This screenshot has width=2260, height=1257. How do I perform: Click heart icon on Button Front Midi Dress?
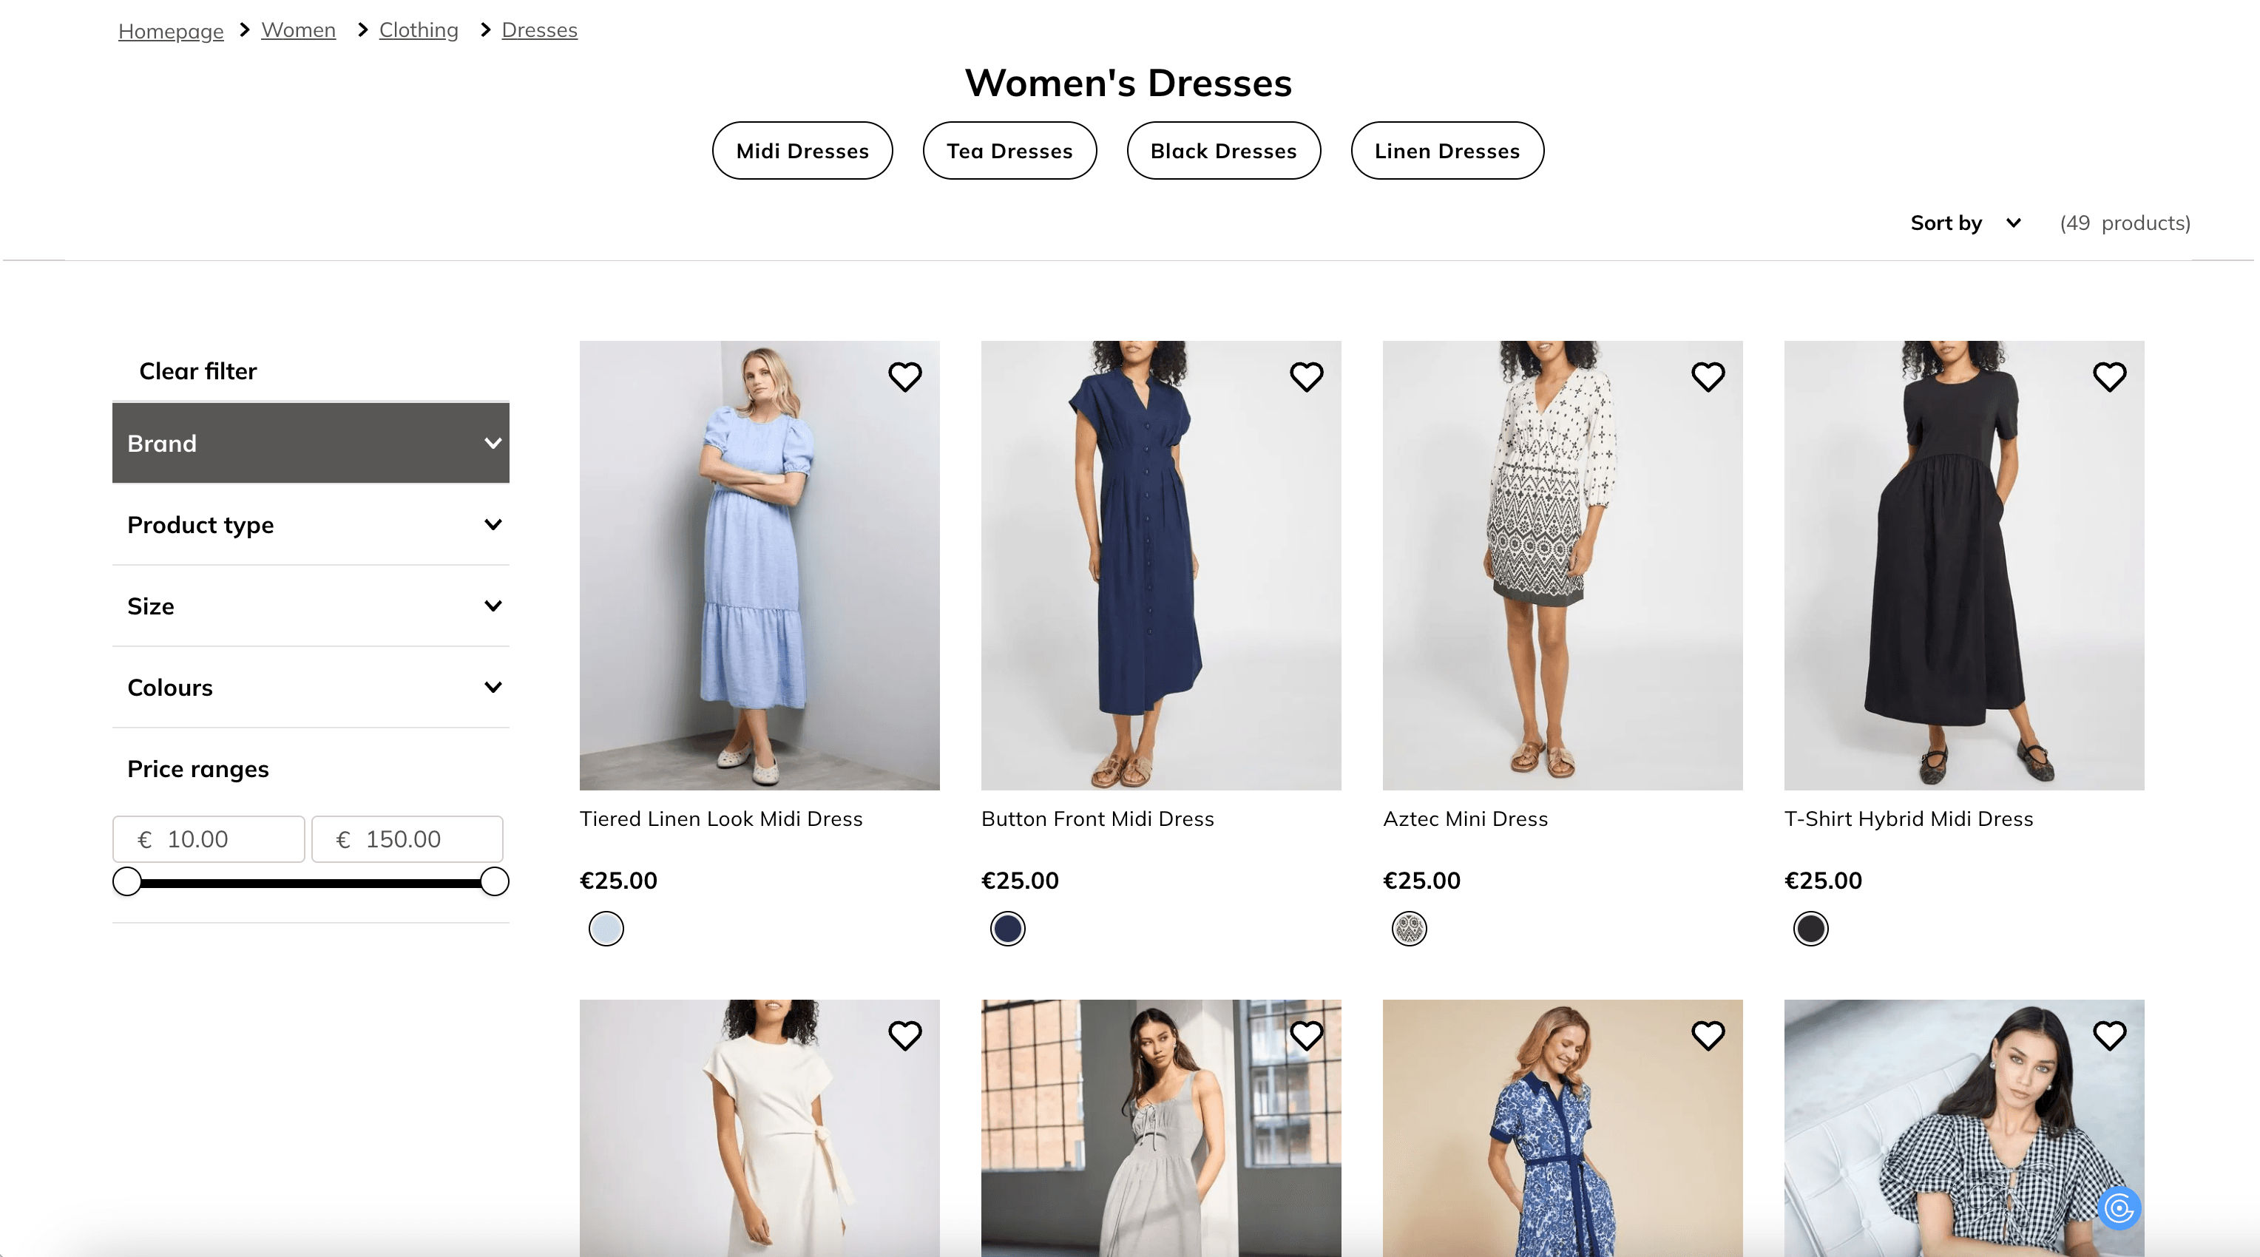point(1306,377)
